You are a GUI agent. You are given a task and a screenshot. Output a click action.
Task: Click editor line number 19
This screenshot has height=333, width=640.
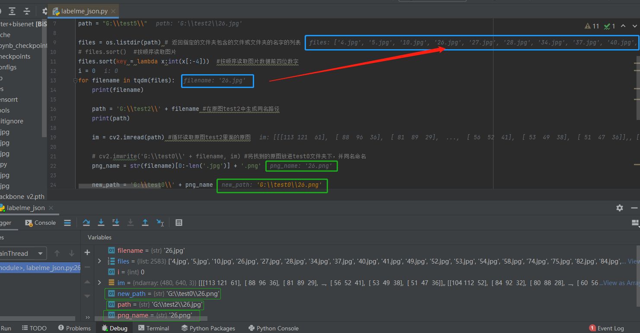coord(54,137)
